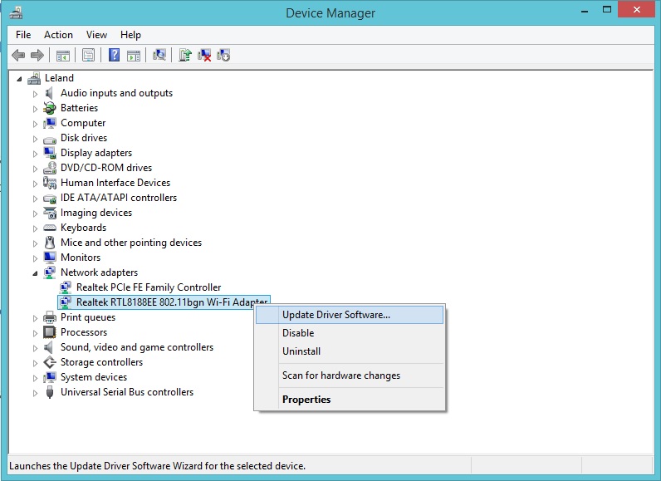This screenshot has height=481, width=661.
Task: Click the Scan for hardware changes toolbar icon
Action: pyautogui.click(x=159, y=55)
